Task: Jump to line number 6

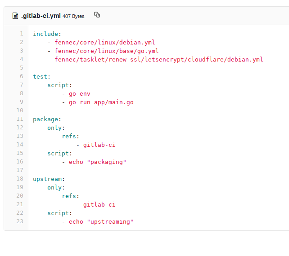Action: pos(22,76)
